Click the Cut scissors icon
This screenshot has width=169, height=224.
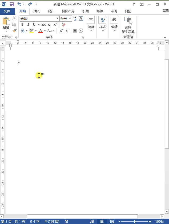click(x=14, y=18)
